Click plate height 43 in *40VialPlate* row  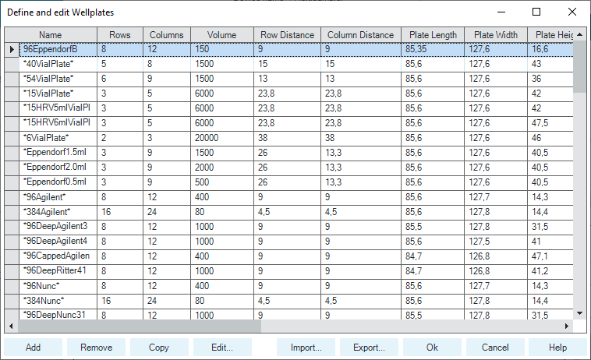coord(550,64)
